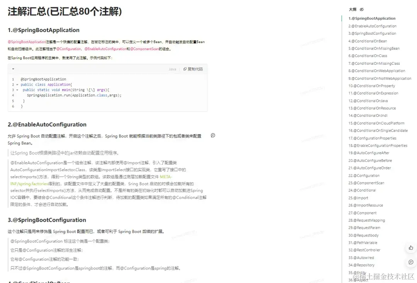This screenshot has height=283, width=417.
Task: Jump to 24.@Conditional outline entry
Action: 362,190
